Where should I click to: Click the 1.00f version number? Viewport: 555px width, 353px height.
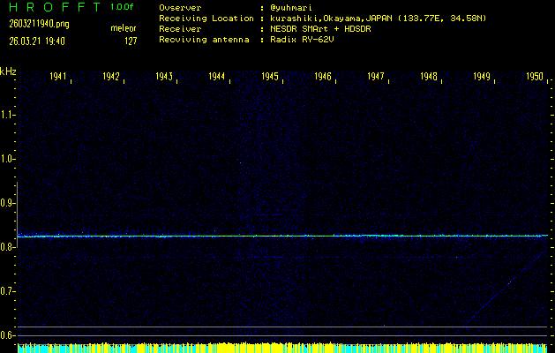pyautogui.click(x=123, y=7)
